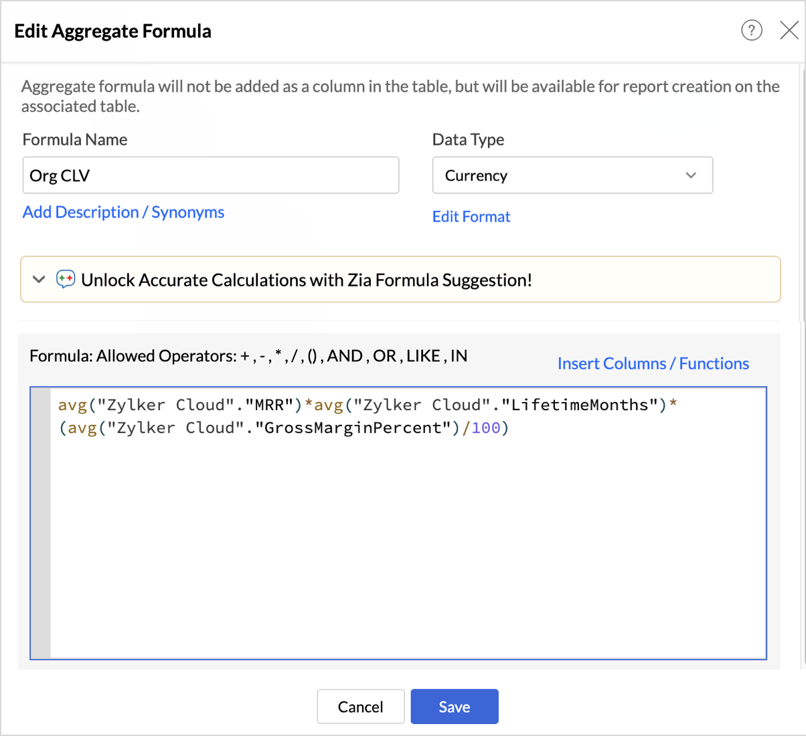Click the number 100 in the formula
This screenshot has height=736, width=806.
click(x=486, y=428)
